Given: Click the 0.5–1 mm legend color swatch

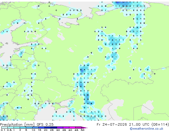Looking at the screenshot, I should coord(11,128).
